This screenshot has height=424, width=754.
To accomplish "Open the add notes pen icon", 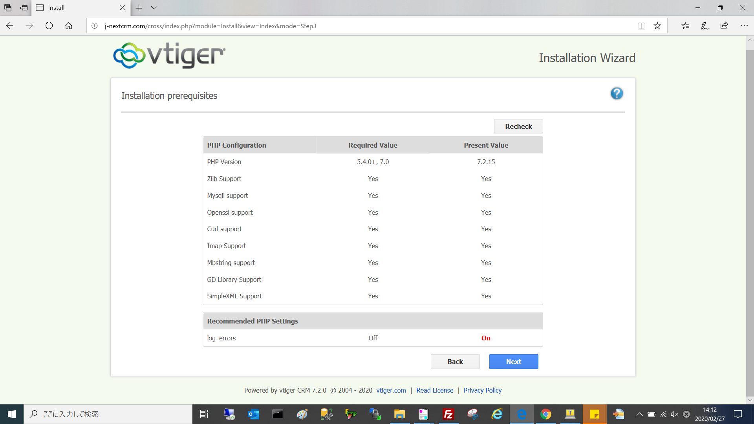I will point(705,26).
